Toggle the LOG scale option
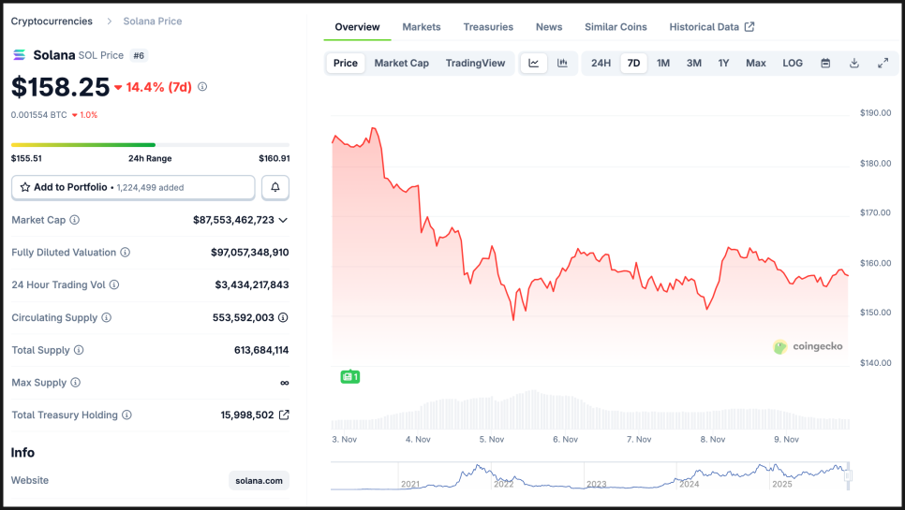 (793, 64)
